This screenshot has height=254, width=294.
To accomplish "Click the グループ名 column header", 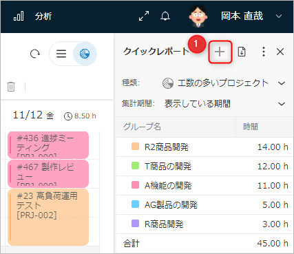I will (x=176, y=127).
